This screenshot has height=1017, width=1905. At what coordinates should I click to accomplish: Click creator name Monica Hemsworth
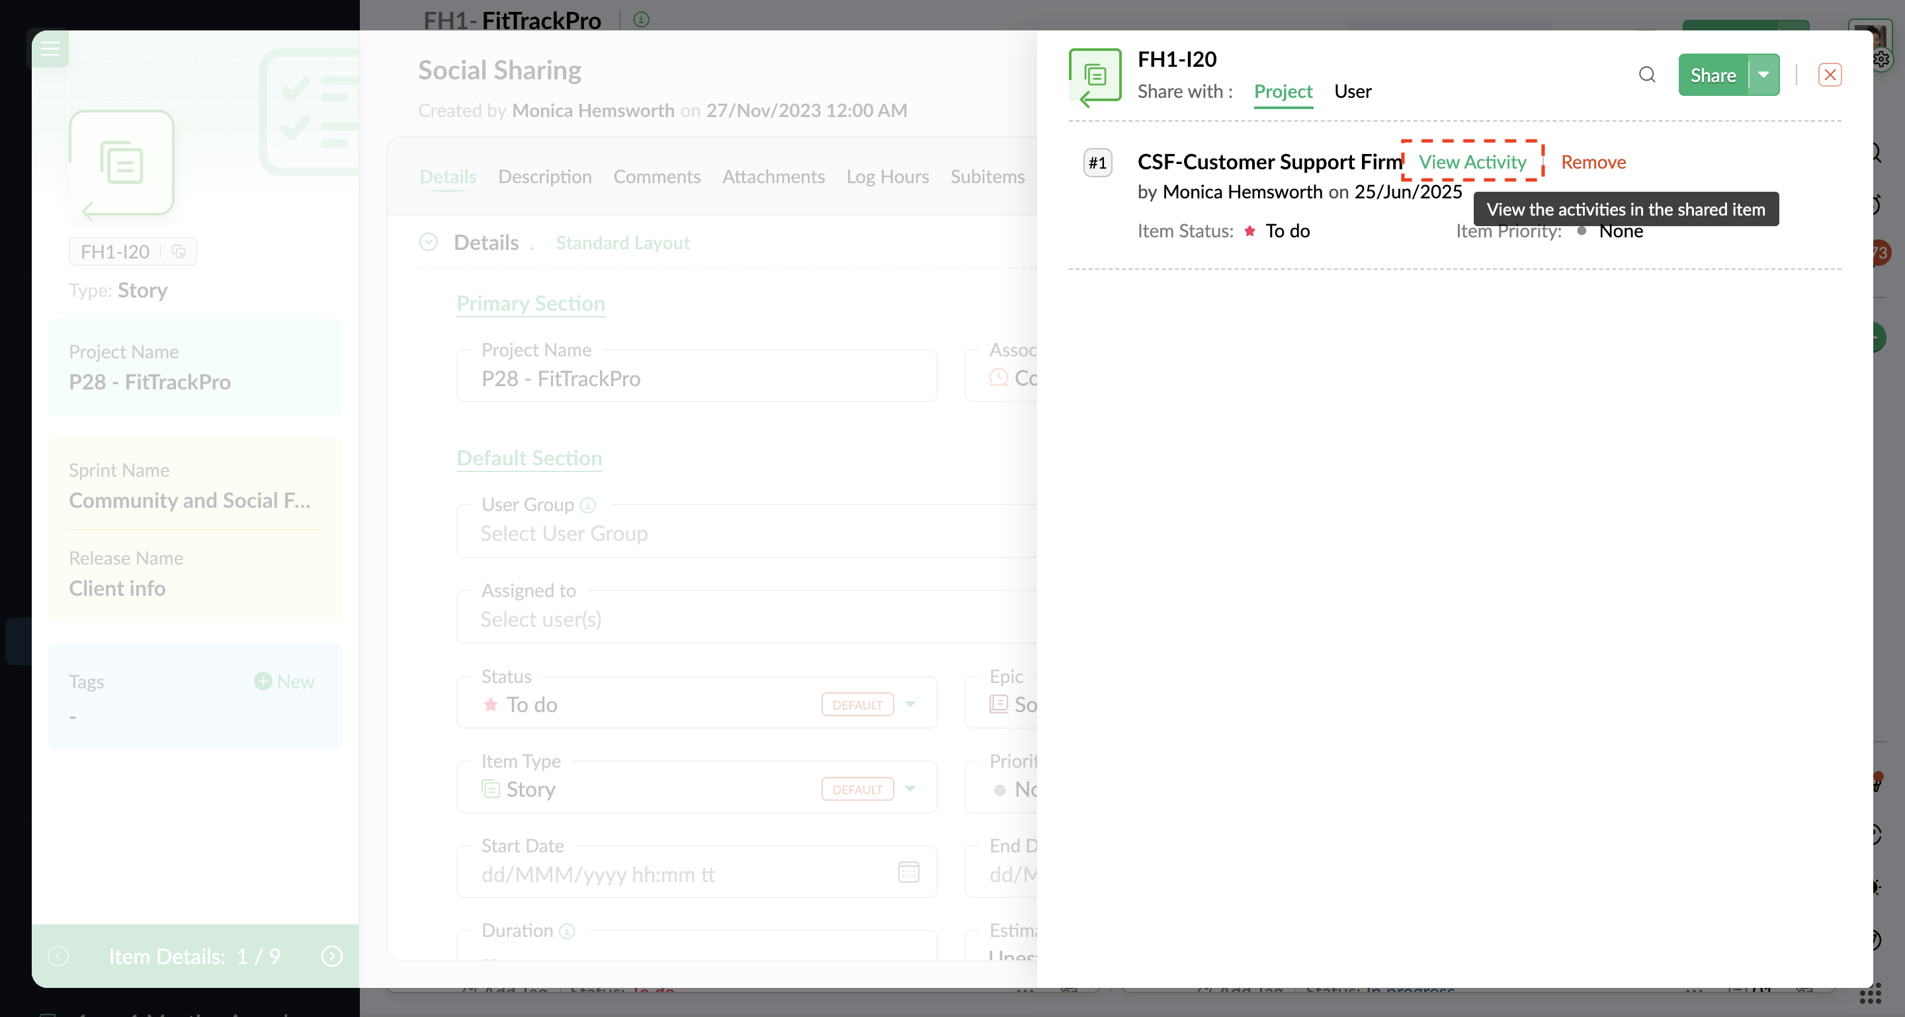(x=593, y=110)
